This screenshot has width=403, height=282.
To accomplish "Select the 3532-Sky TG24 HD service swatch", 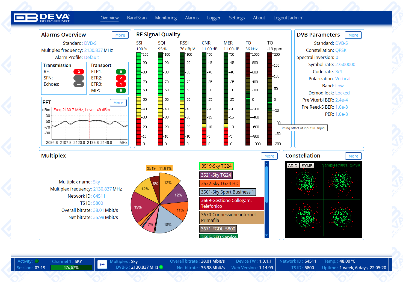I will (x=220, y=184).
